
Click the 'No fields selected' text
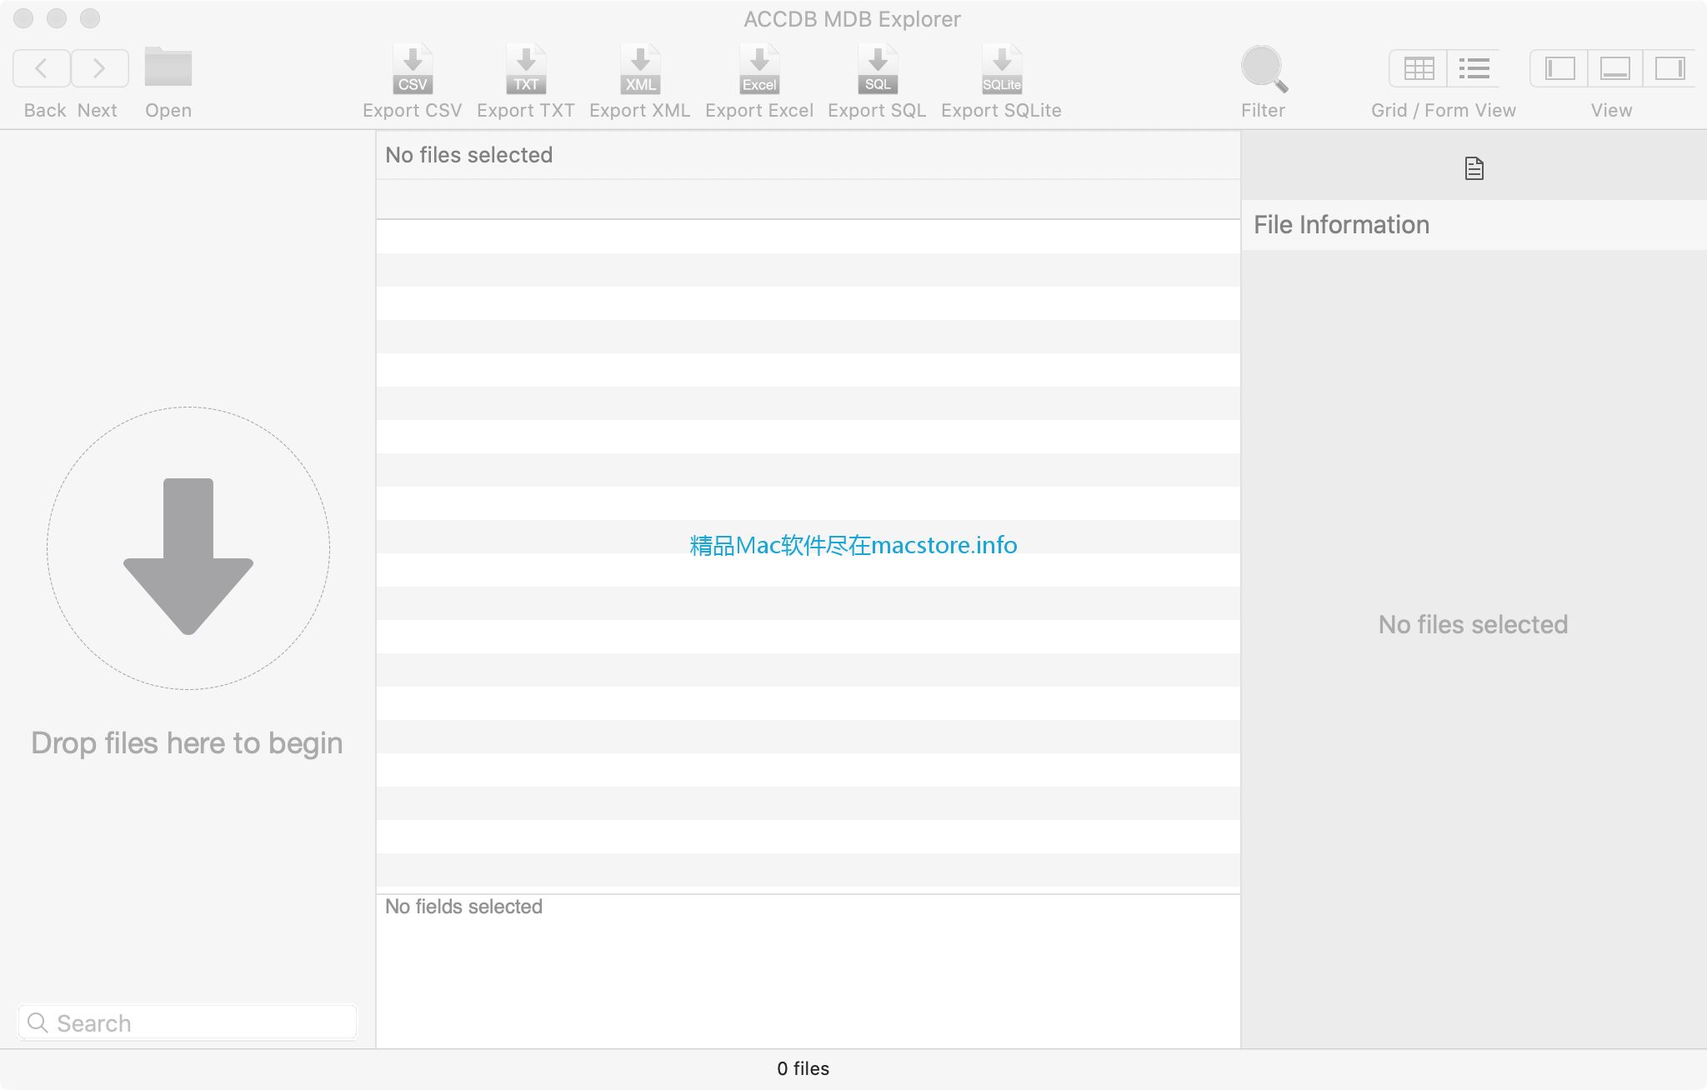click(x=463, y=907)
